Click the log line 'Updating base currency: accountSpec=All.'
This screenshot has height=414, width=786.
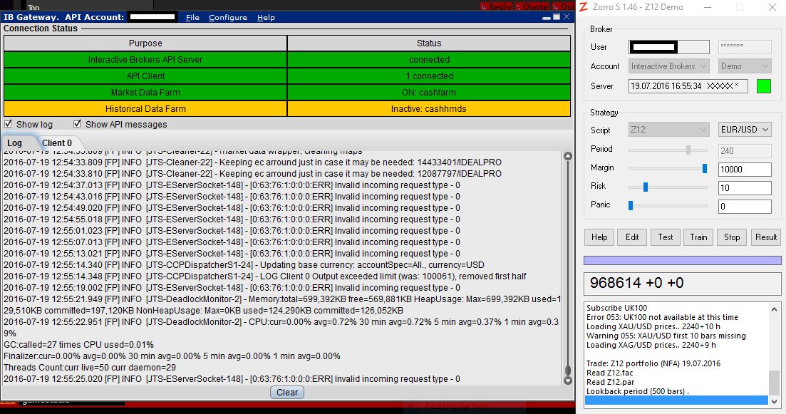(x=244, y=265)
